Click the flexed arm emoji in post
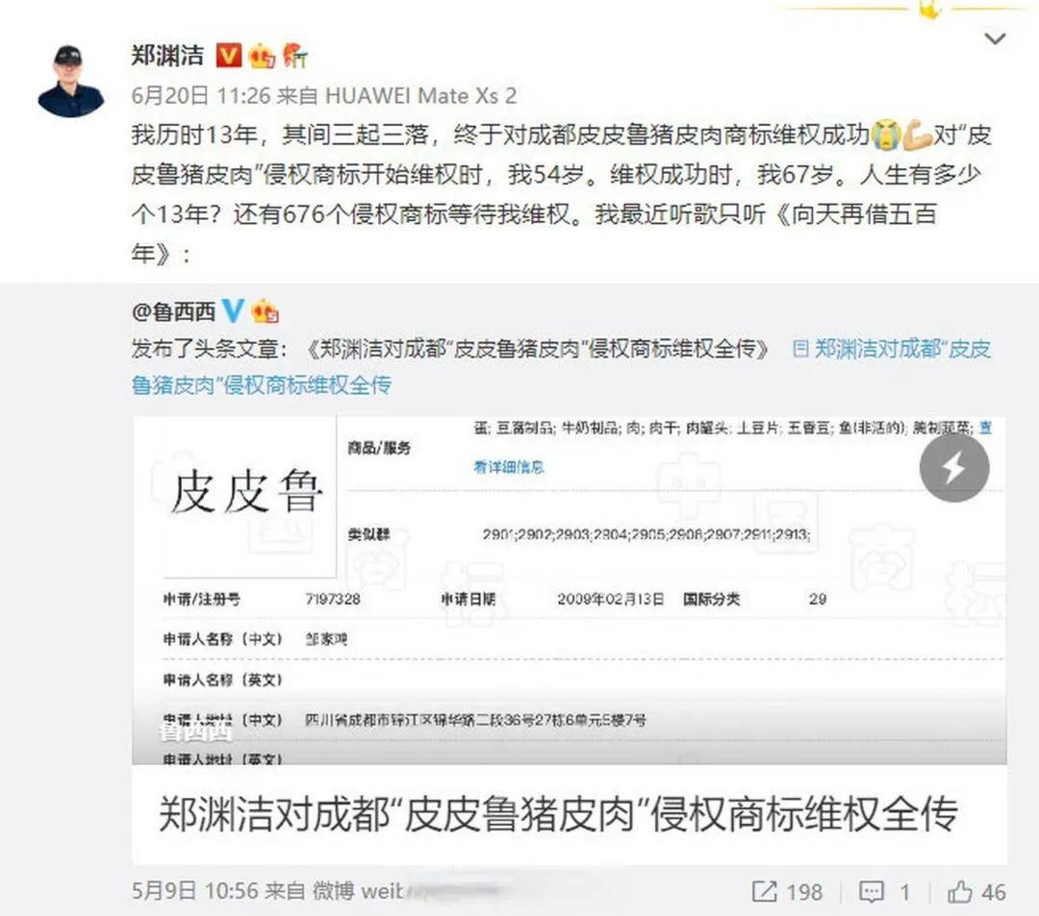The image size is (1039, 916). [x=918, y=135]
